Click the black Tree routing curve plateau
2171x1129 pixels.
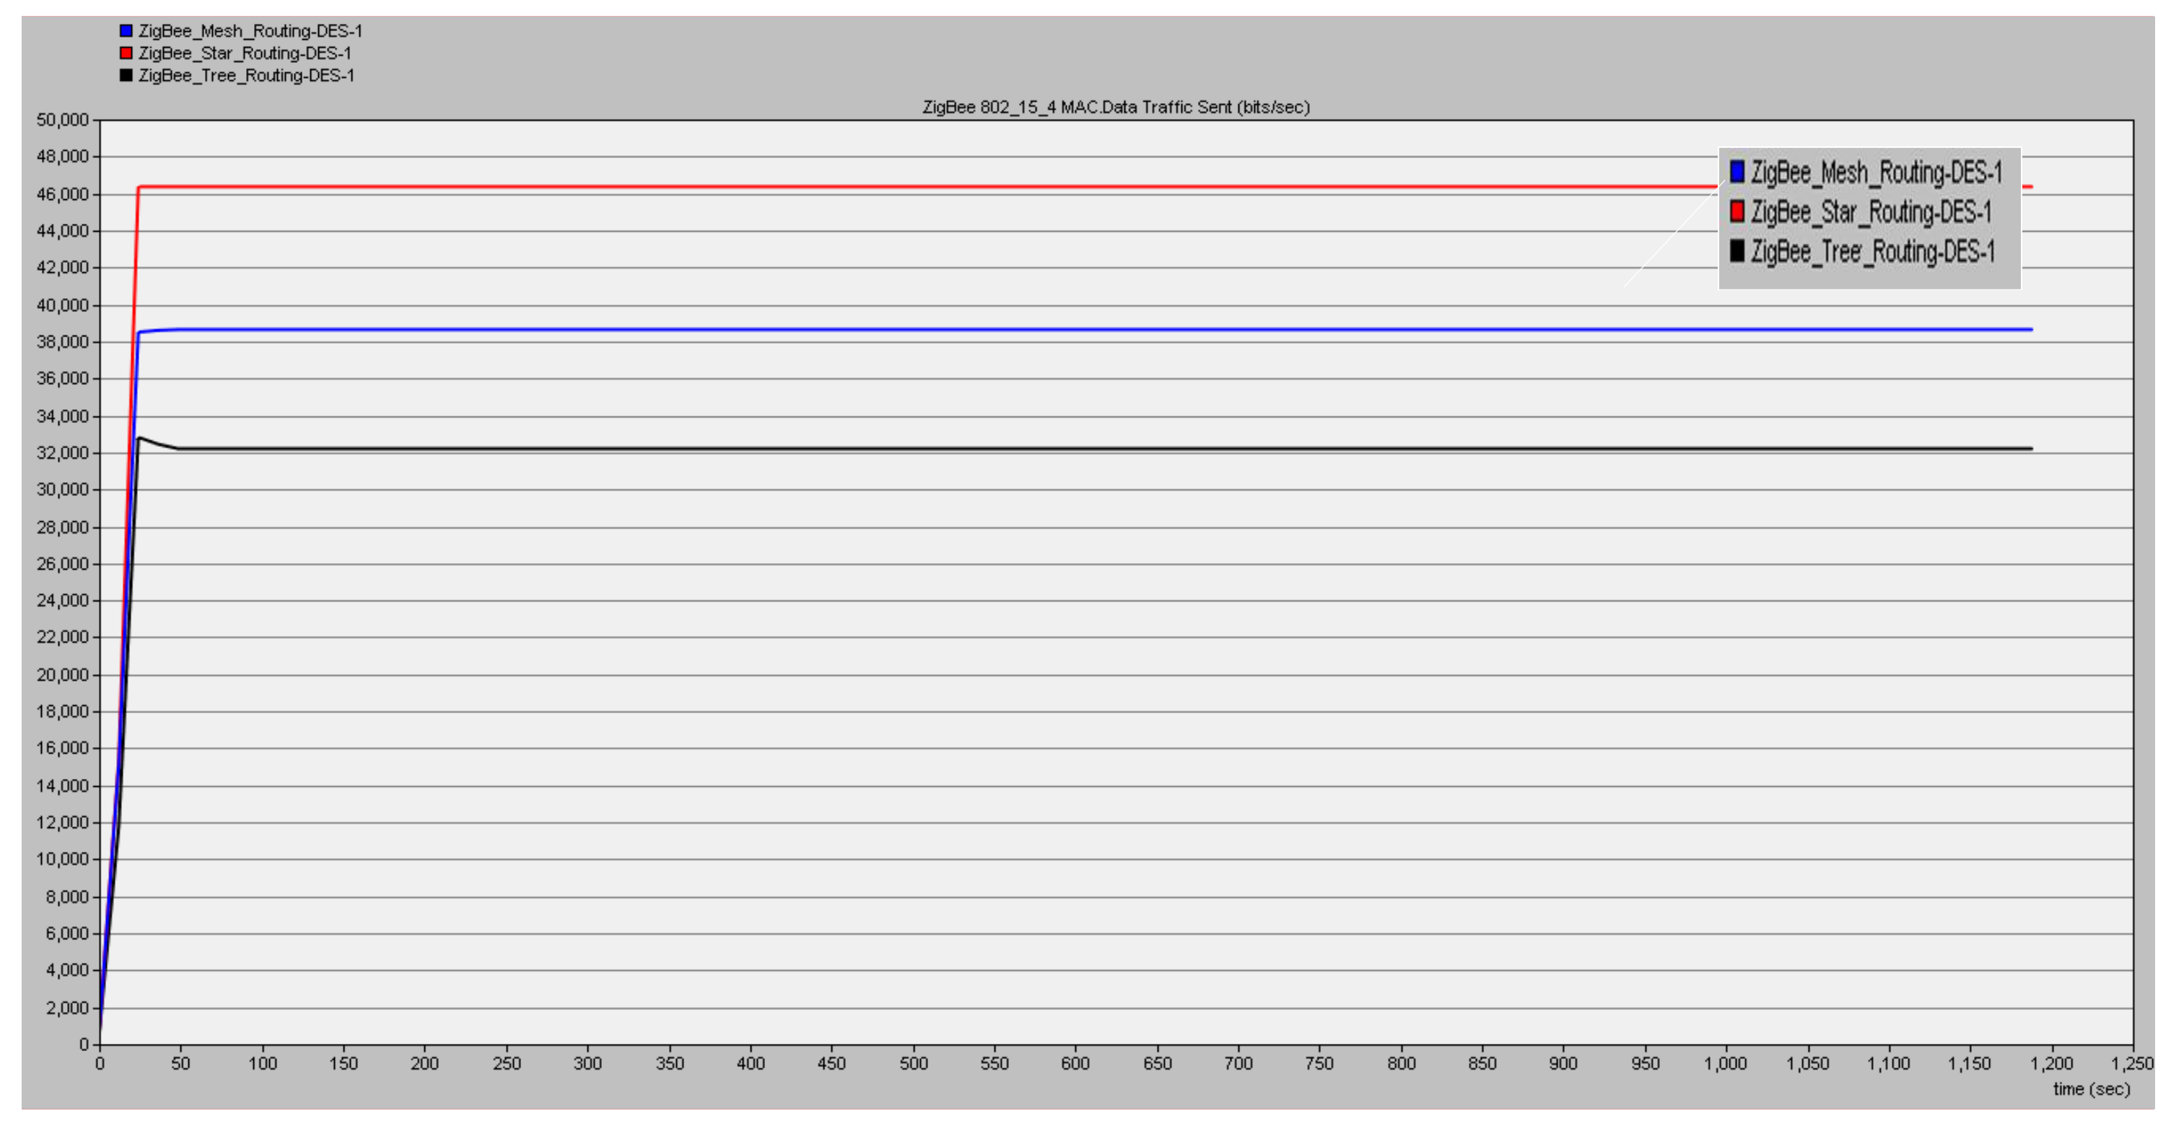point(843,448)
